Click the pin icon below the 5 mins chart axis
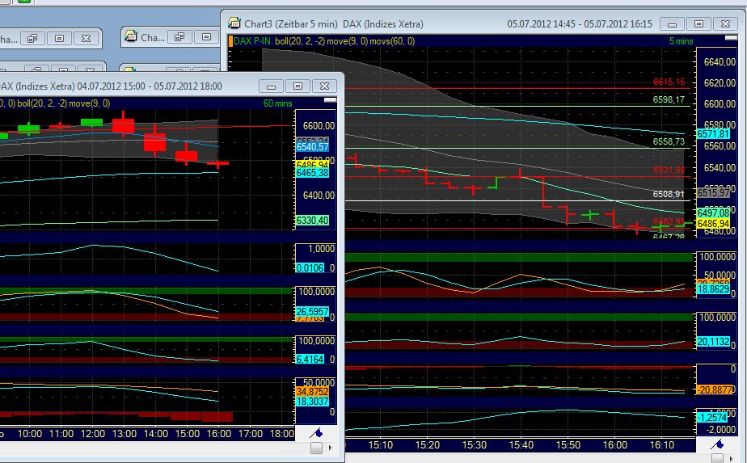 tap(717, 444)
